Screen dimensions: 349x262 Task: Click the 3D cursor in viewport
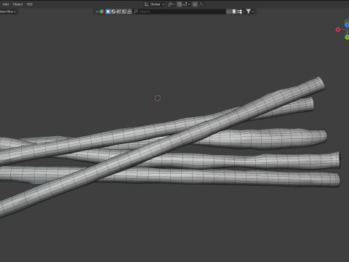tap(158, 98)
